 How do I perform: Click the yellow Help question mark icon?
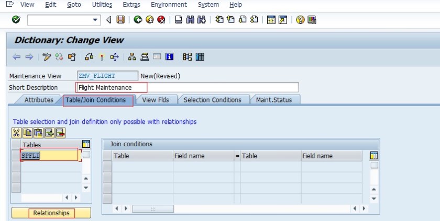point(300,20)
